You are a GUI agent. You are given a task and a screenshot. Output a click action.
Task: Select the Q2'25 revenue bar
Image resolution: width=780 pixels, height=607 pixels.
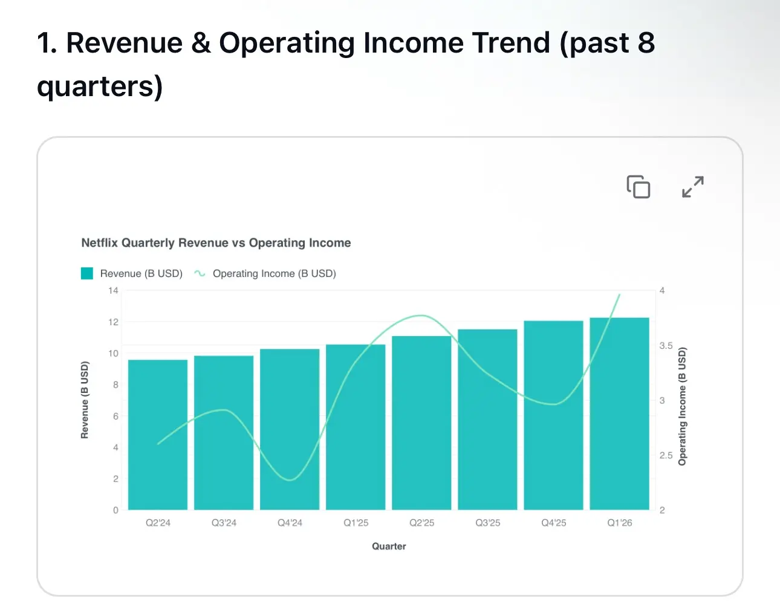(421, 423)
